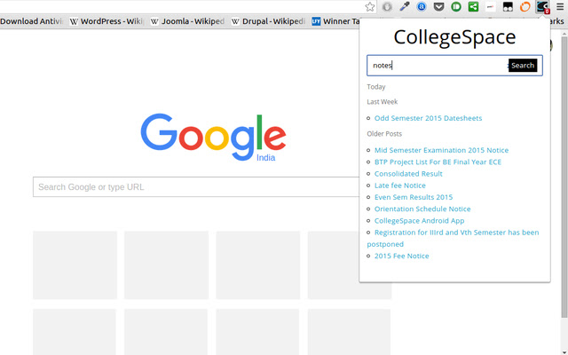Open the second top-row thumbnail tile

pyautogui.click(x=166, y=265)
